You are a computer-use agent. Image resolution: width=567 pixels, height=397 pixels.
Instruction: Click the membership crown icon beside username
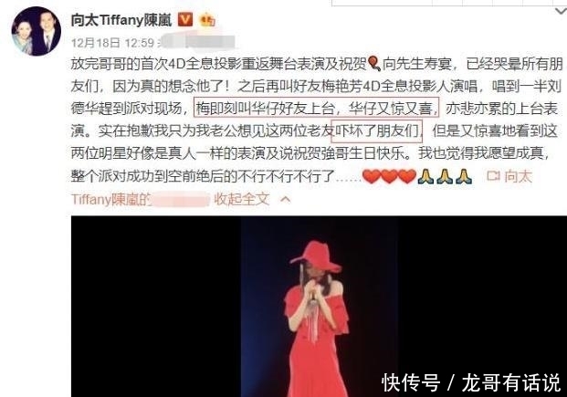(207, 19)
